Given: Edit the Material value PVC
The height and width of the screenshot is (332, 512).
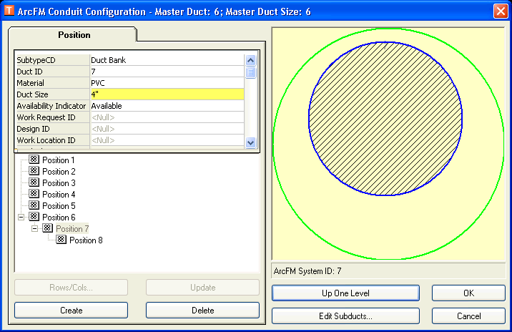Looking at the screenshot, I should [x=167, y=83].
